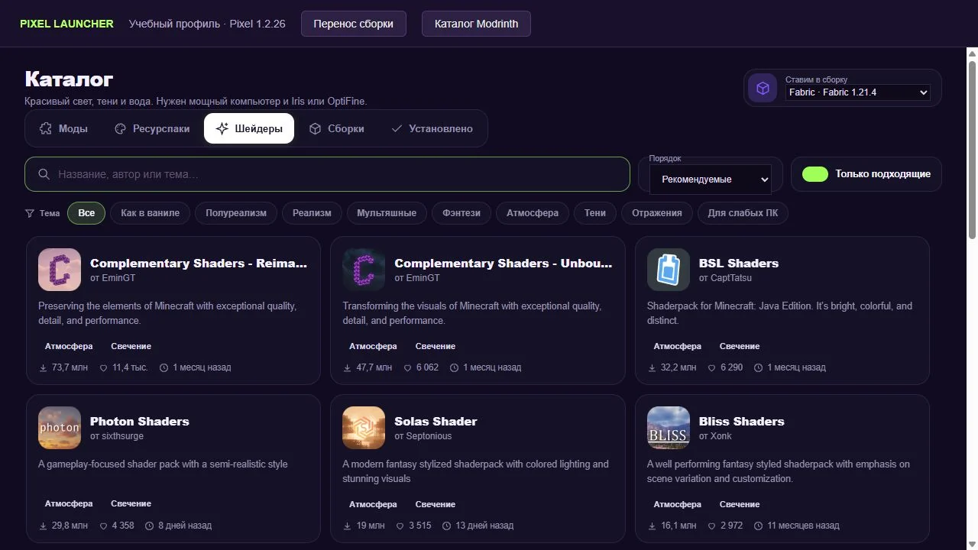This screenshot has width=978, height=550.
Task: Click download icon on Photon Shaders card
Action: tap(43, 526)
